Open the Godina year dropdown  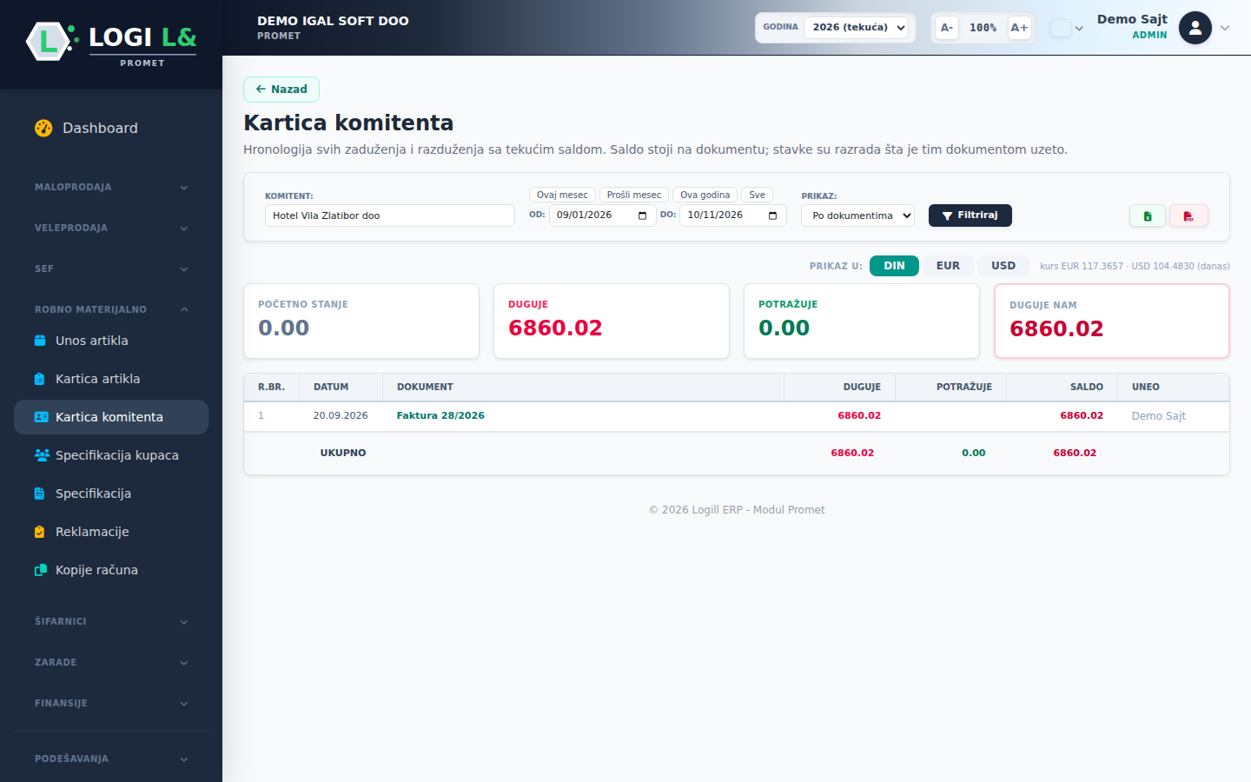pos(857,28)
